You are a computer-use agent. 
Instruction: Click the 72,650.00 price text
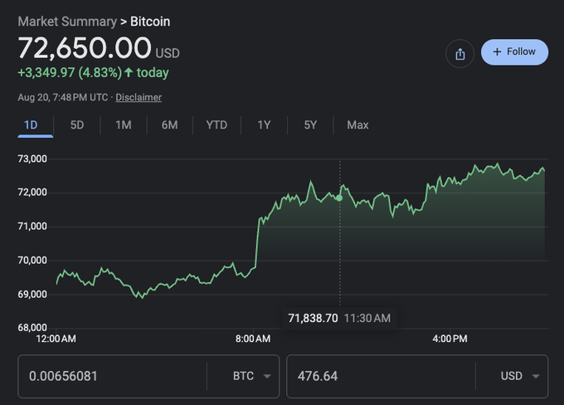tap(85, 48)
